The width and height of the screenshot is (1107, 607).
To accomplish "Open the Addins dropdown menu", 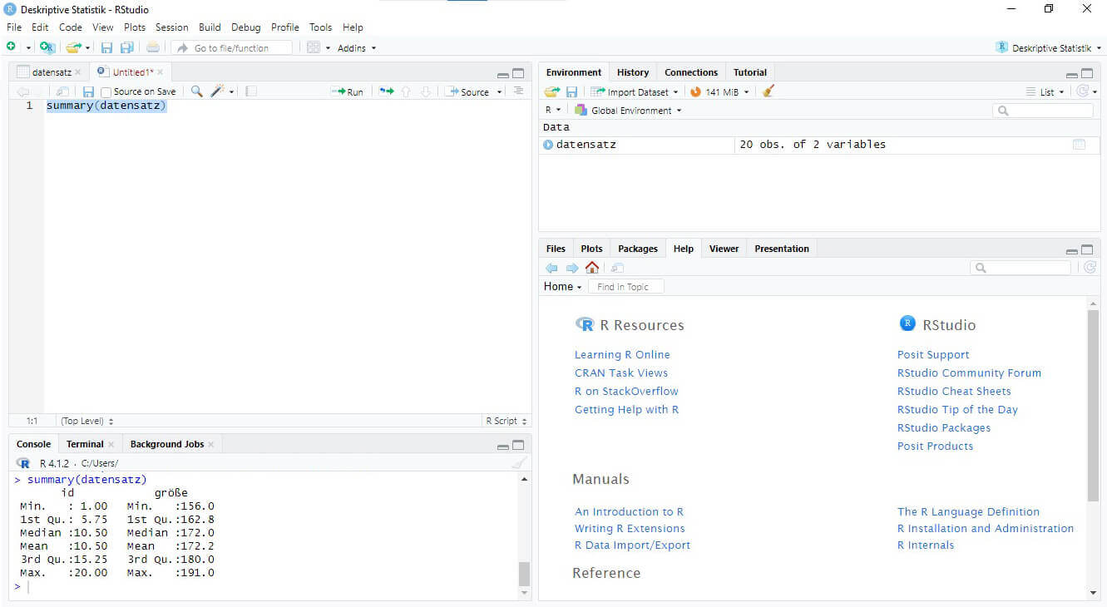I will 356,48.
